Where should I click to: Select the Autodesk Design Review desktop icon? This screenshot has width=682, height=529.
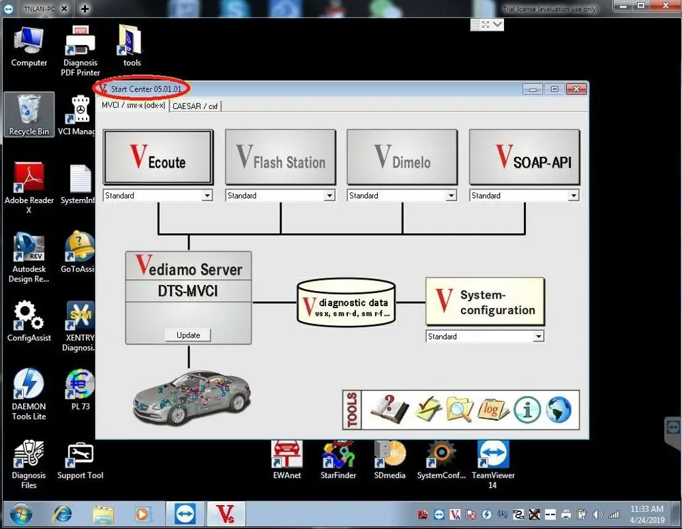tap(29, 257)
